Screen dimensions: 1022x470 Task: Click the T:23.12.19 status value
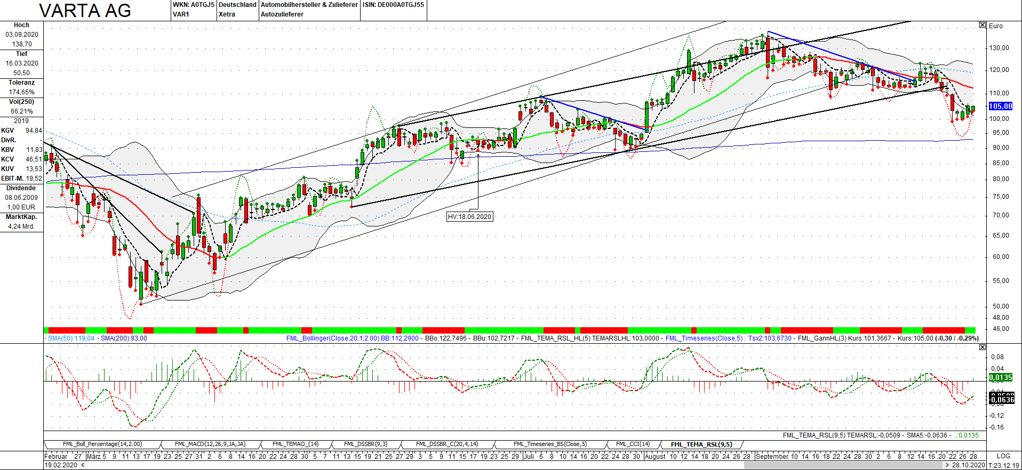1004,465
